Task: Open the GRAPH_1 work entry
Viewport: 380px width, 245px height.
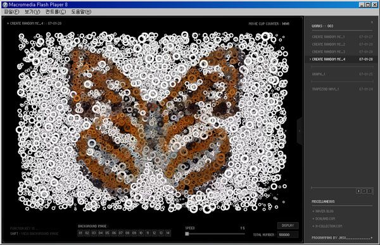Action: (342, 74)
